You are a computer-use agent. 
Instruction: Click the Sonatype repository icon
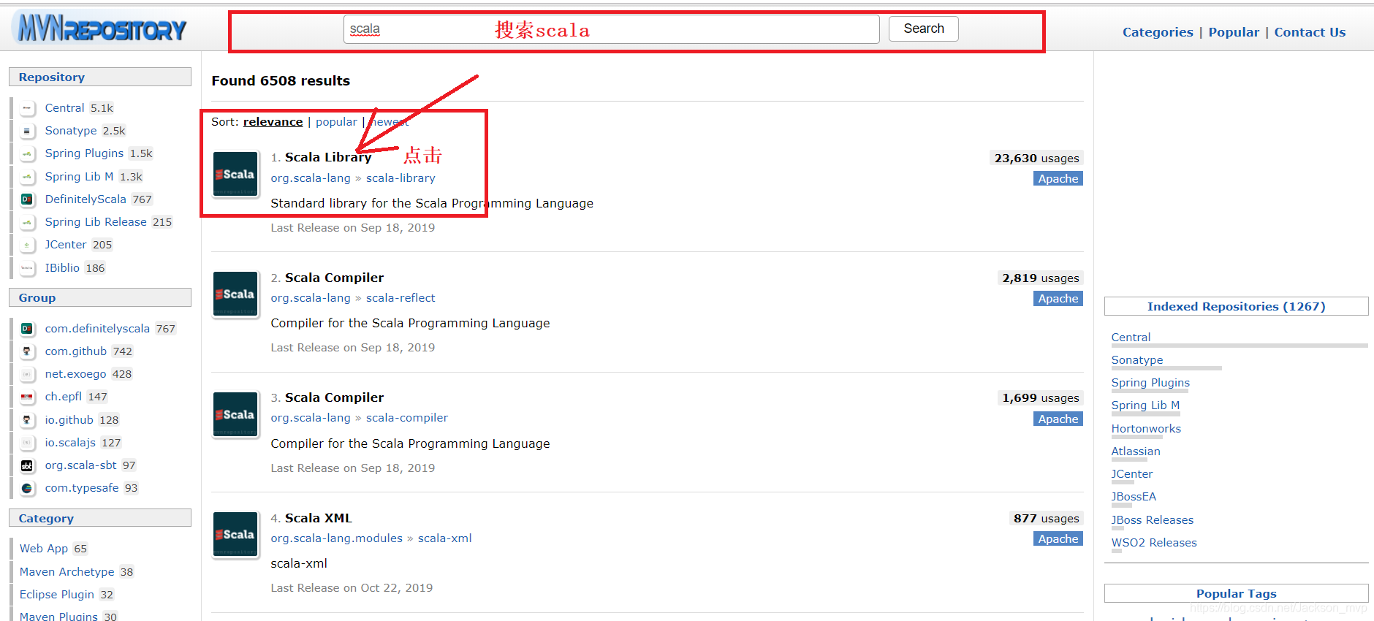27,131
